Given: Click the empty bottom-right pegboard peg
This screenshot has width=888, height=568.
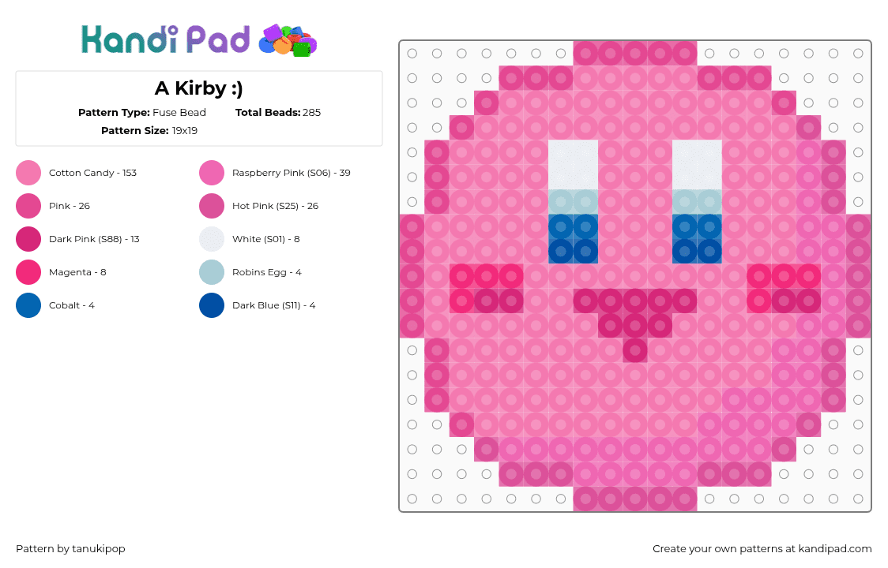Looking at the screenshot, I should [x=858, y=499].
